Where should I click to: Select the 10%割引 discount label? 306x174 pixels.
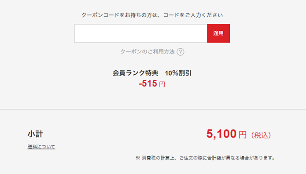(178, 73)
